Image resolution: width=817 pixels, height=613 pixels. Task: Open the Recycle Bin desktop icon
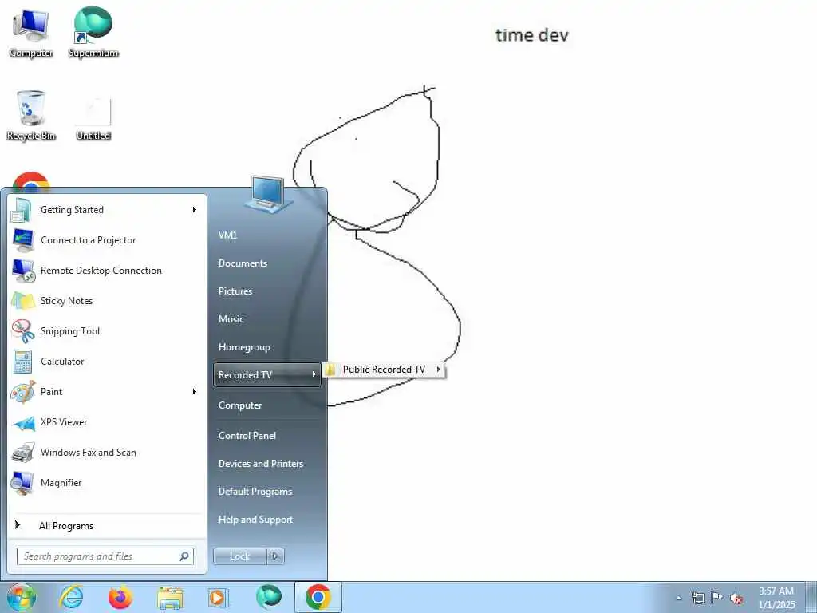point(31,115)
